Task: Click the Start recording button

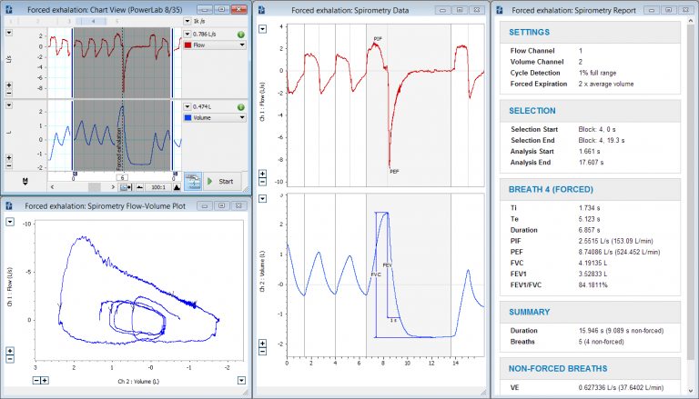Action: (226, 182)
